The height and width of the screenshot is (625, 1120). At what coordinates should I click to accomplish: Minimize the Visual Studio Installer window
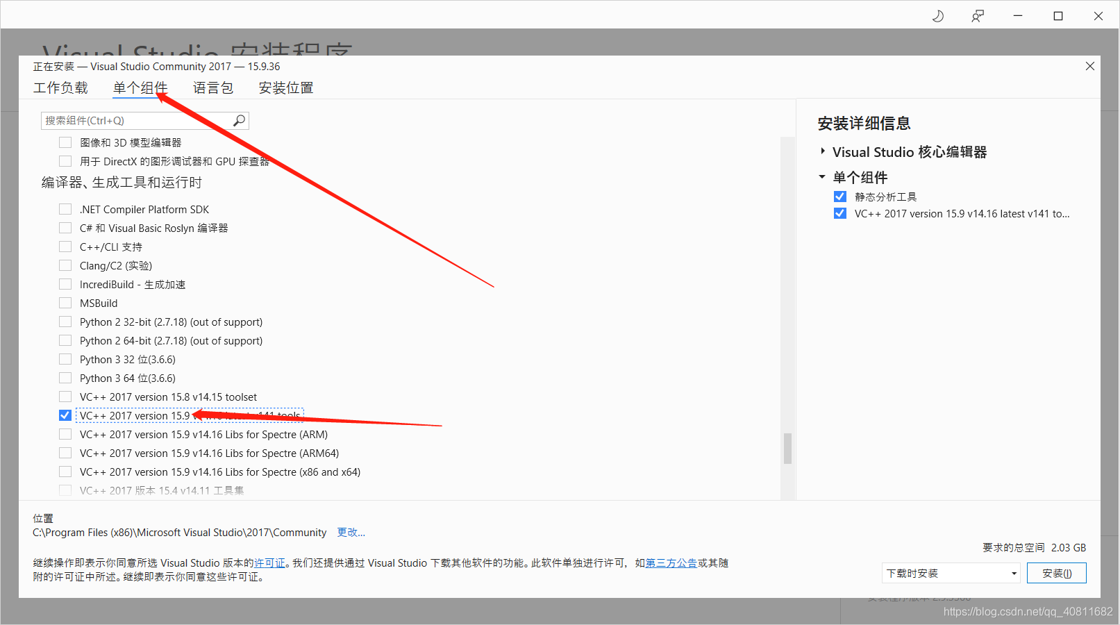coord(1018,16)
